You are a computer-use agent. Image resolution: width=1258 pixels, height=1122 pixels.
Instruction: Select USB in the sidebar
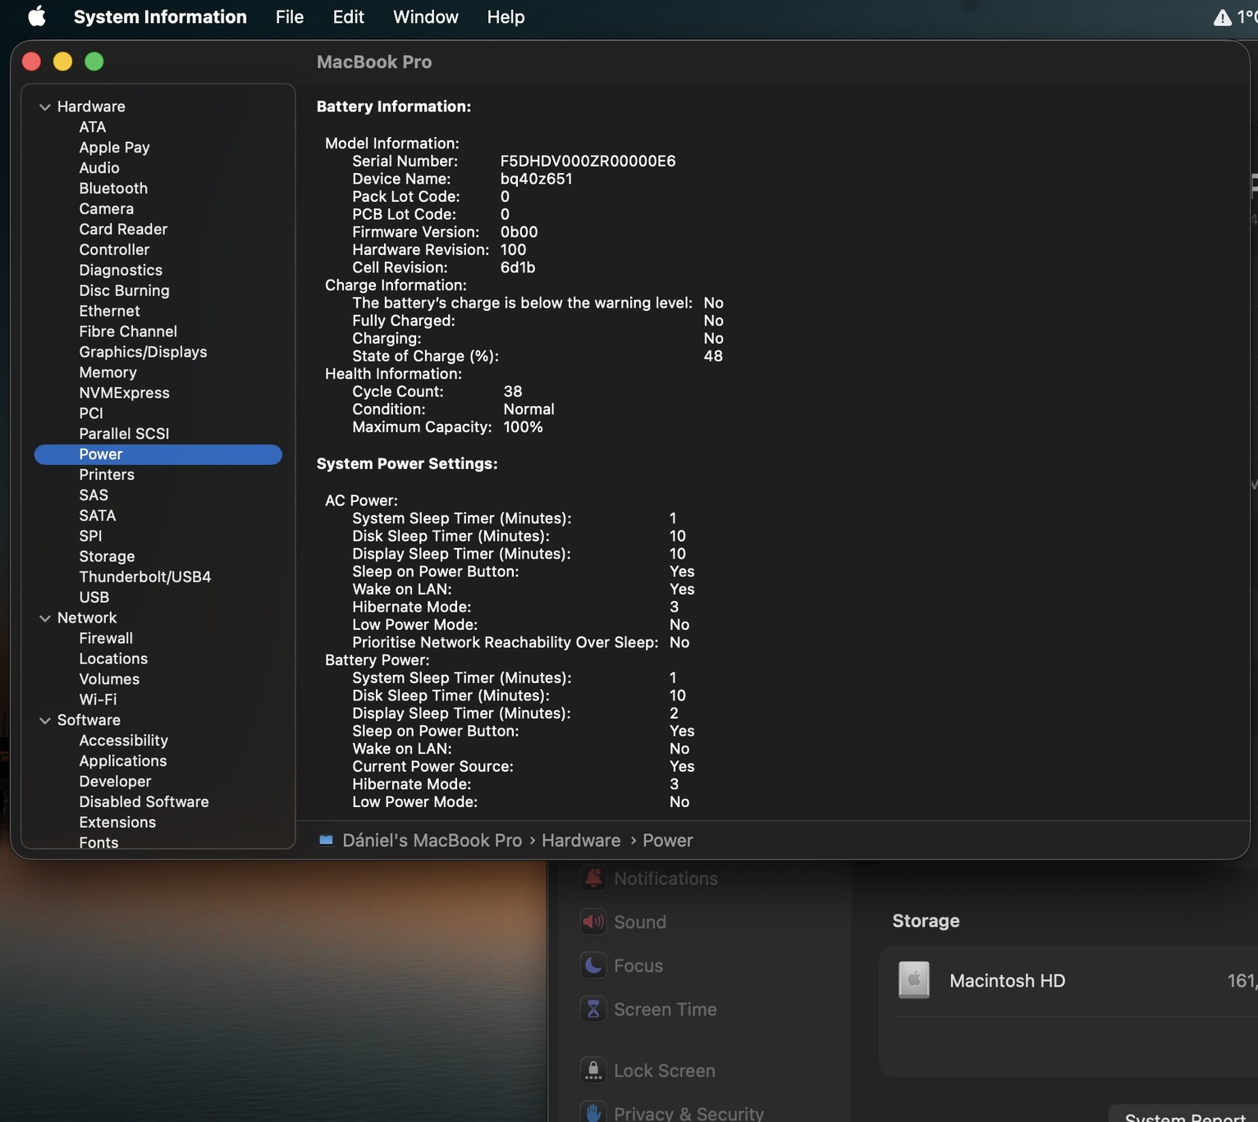tap(94, 598)
